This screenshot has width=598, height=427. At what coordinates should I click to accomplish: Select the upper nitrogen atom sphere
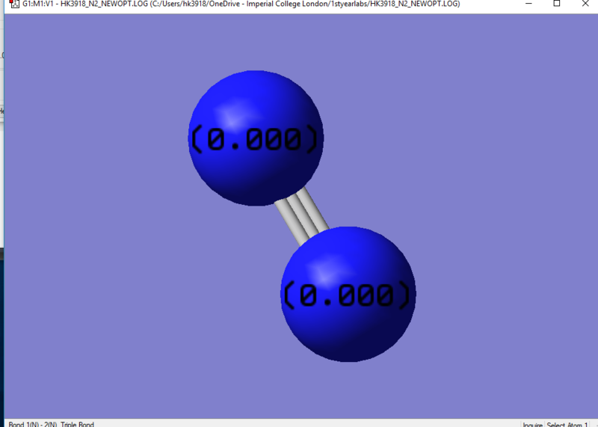[x=256, y=138]
